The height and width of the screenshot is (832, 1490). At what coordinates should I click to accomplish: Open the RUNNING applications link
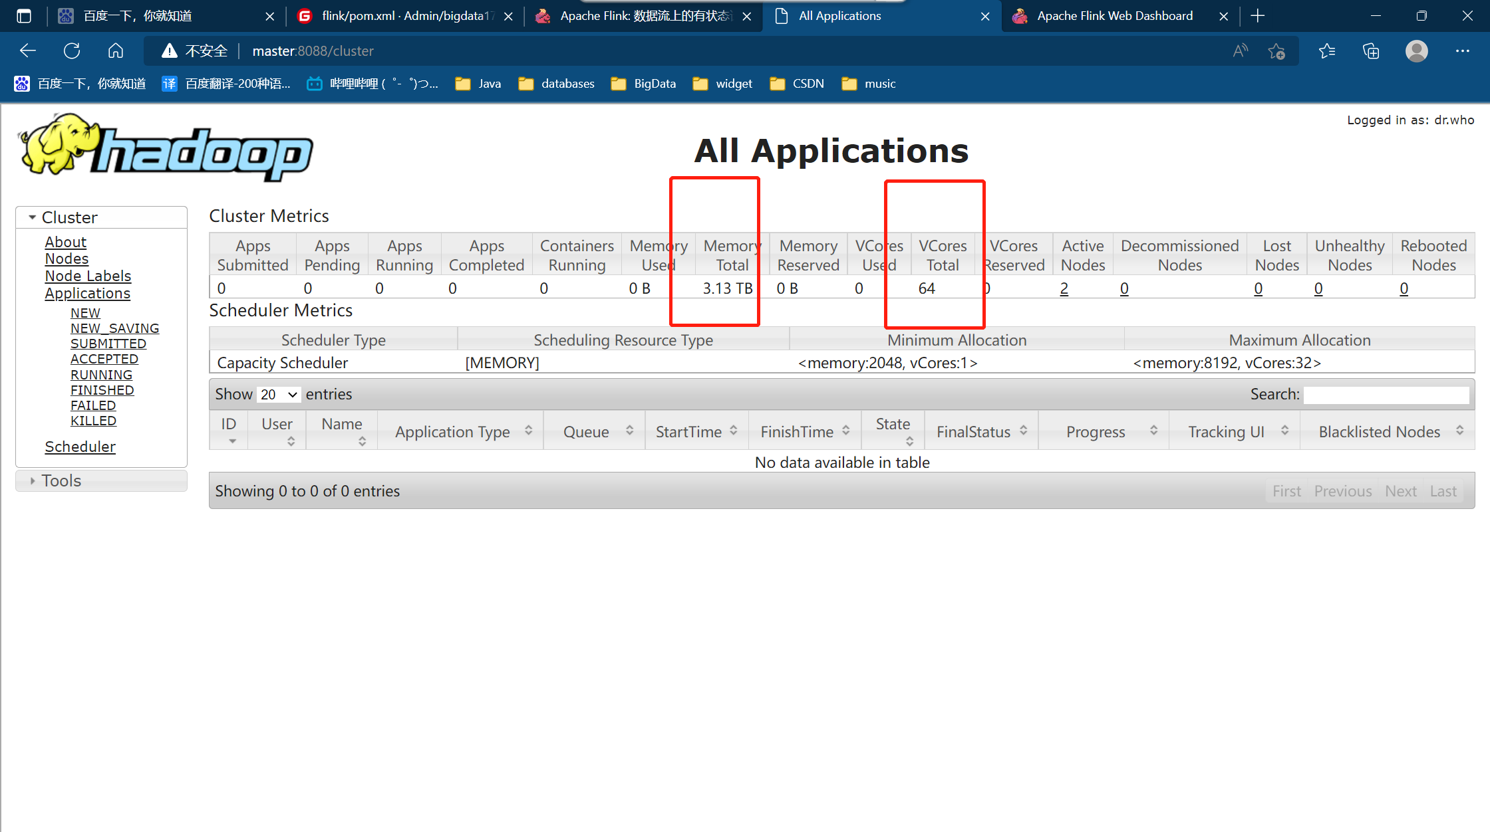tap(101, 375)
